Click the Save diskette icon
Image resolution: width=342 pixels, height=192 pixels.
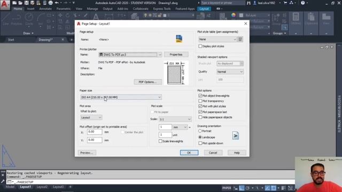pos(26,3)
